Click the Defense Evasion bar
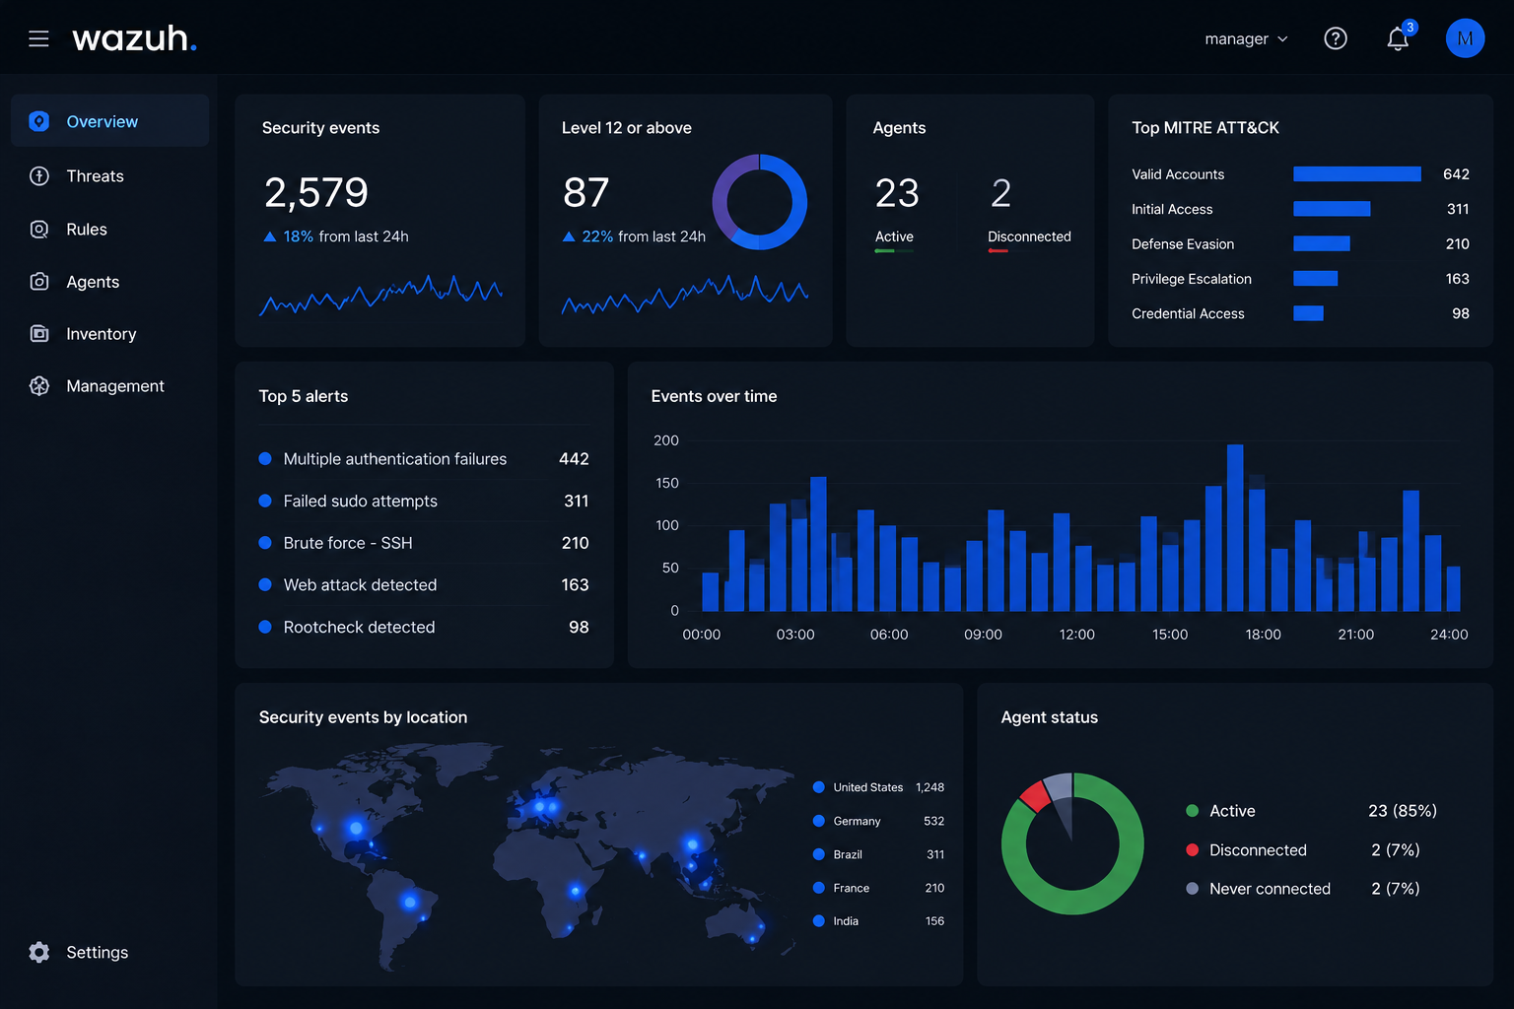1514x1009 pixels. coord(1322,243)
